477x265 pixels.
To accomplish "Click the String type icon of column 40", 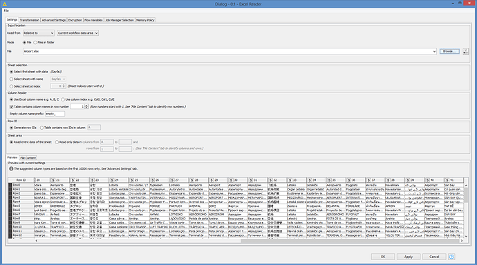I will (x=427, y=180).
